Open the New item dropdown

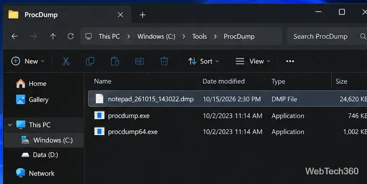tap(28, 61)
